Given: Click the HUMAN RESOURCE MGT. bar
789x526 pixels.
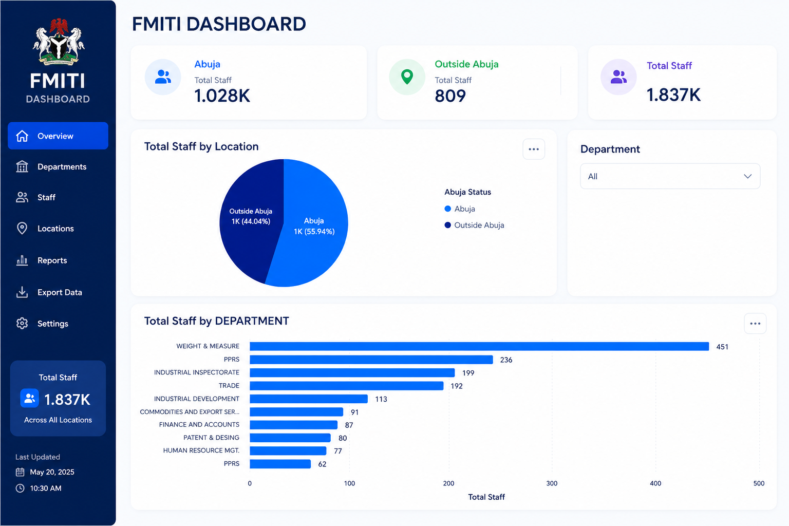Looking at the screenshot, I should pyautogui.click(x=288, y=450).
